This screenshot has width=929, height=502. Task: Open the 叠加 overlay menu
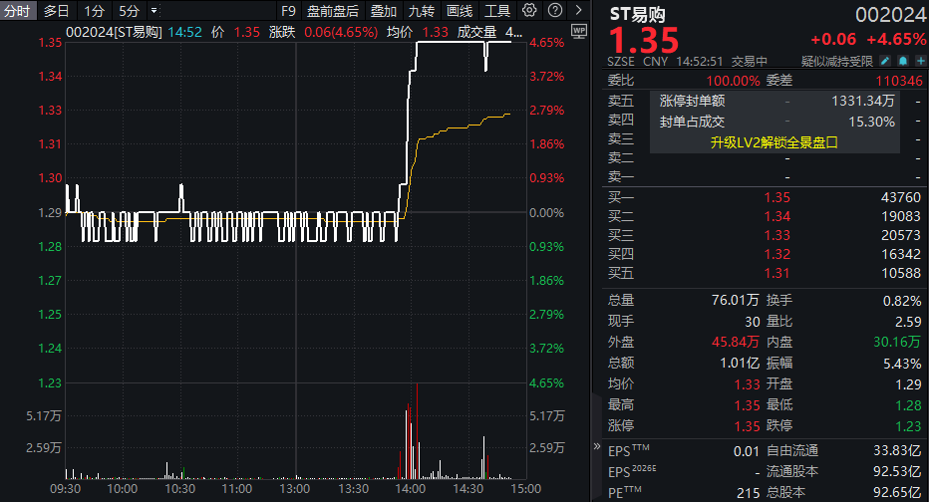coord(383,11)
